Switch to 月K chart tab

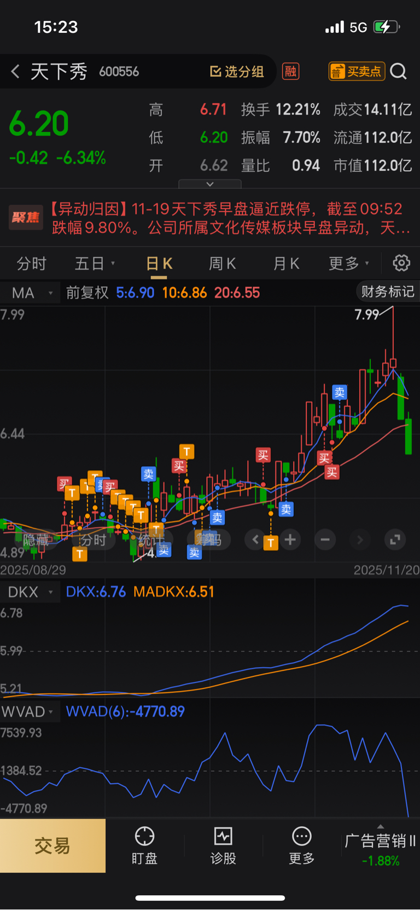coord(286,264)
